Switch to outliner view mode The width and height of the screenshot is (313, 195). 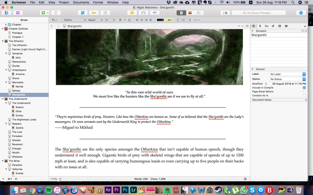199,13
